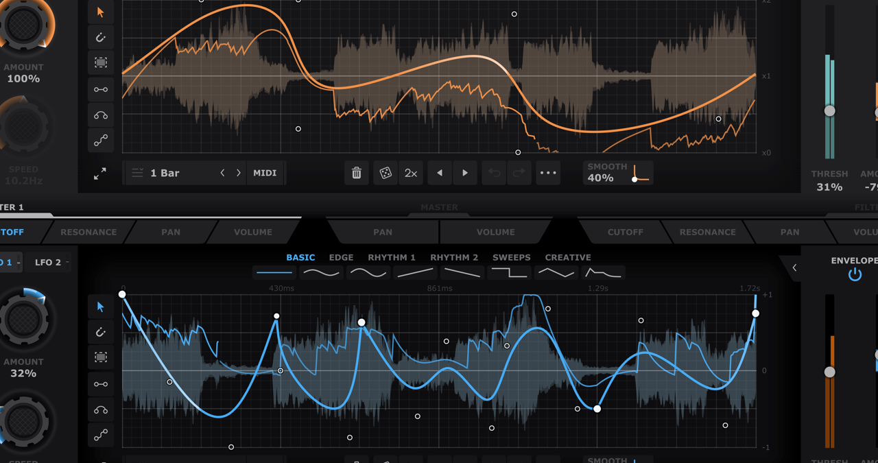Open the more options menu via the ellipsis button
Screen dimensions: 878x463
tap(548, 173)
